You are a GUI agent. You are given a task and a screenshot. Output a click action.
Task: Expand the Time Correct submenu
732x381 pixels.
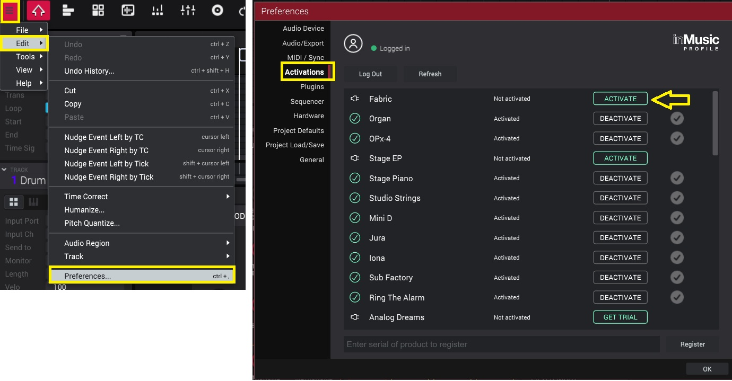coord(141,197)
